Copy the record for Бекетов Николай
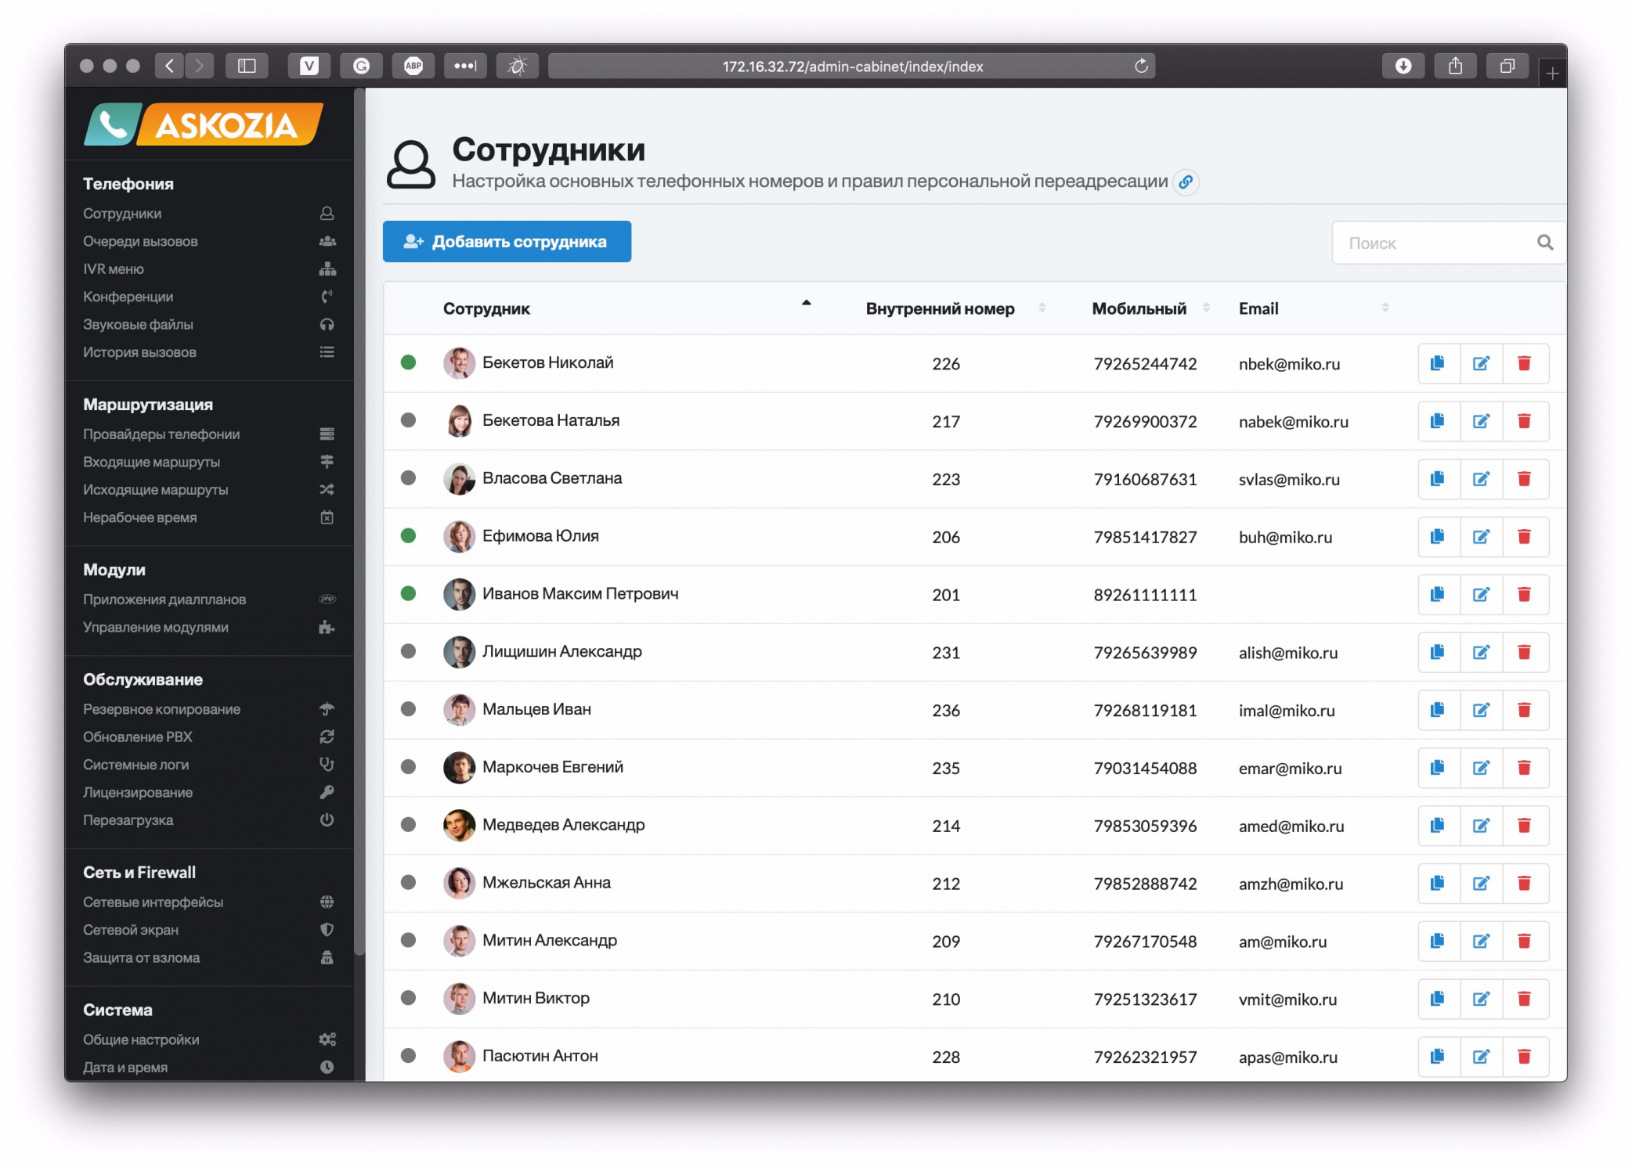This screenshot has height=1167, width=1632. (1438, 363)
